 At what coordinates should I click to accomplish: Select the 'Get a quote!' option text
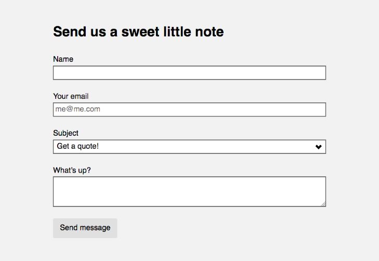point(78,147)
